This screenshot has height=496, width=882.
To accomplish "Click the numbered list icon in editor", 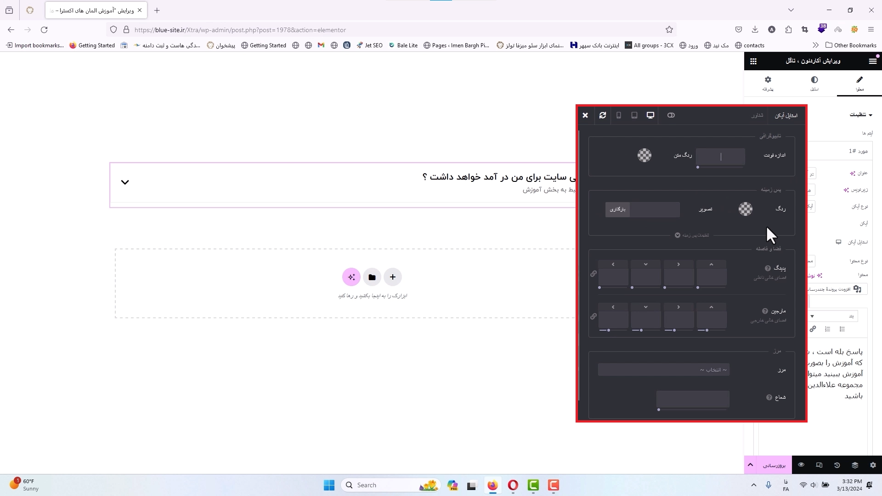I will point(827,329).
